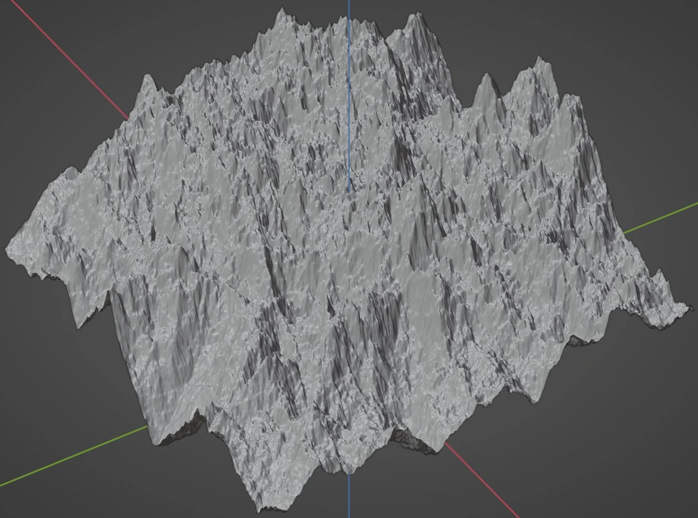Click where the red axis disappears behind the terrain
The image size is (698, 518).
[x=128, y=118]
